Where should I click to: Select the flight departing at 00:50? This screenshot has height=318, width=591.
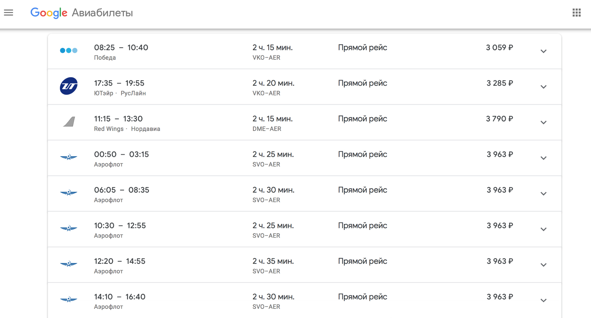[305, 158]
